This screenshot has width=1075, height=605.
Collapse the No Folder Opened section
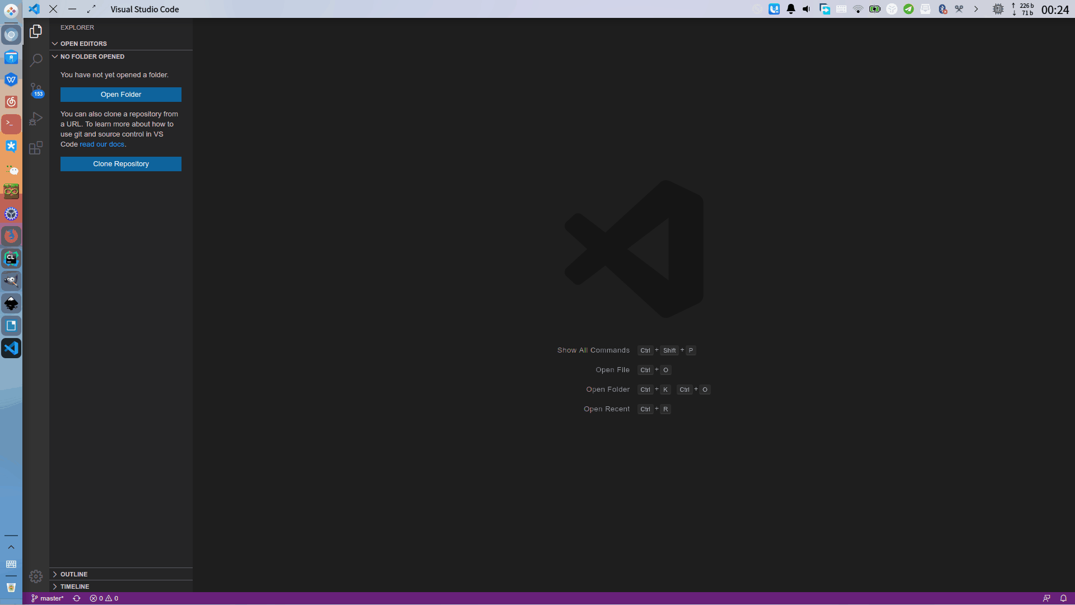point(121,57)
